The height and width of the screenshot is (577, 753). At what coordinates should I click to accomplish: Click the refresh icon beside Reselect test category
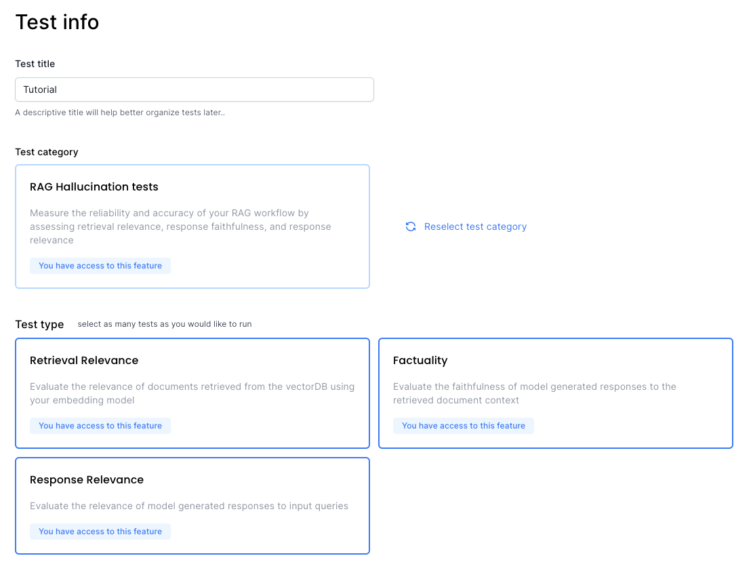[x=411, y=226]
